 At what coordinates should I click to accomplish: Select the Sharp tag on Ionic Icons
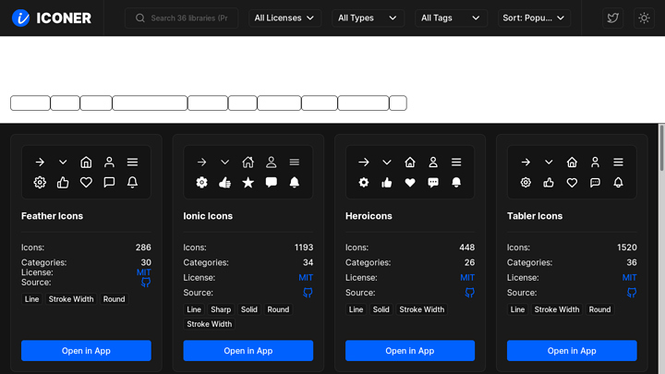(221, 309)
